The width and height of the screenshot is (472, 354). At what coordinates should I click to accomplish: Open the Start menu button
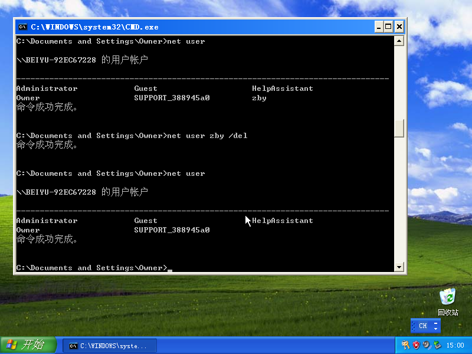(28, 345)
